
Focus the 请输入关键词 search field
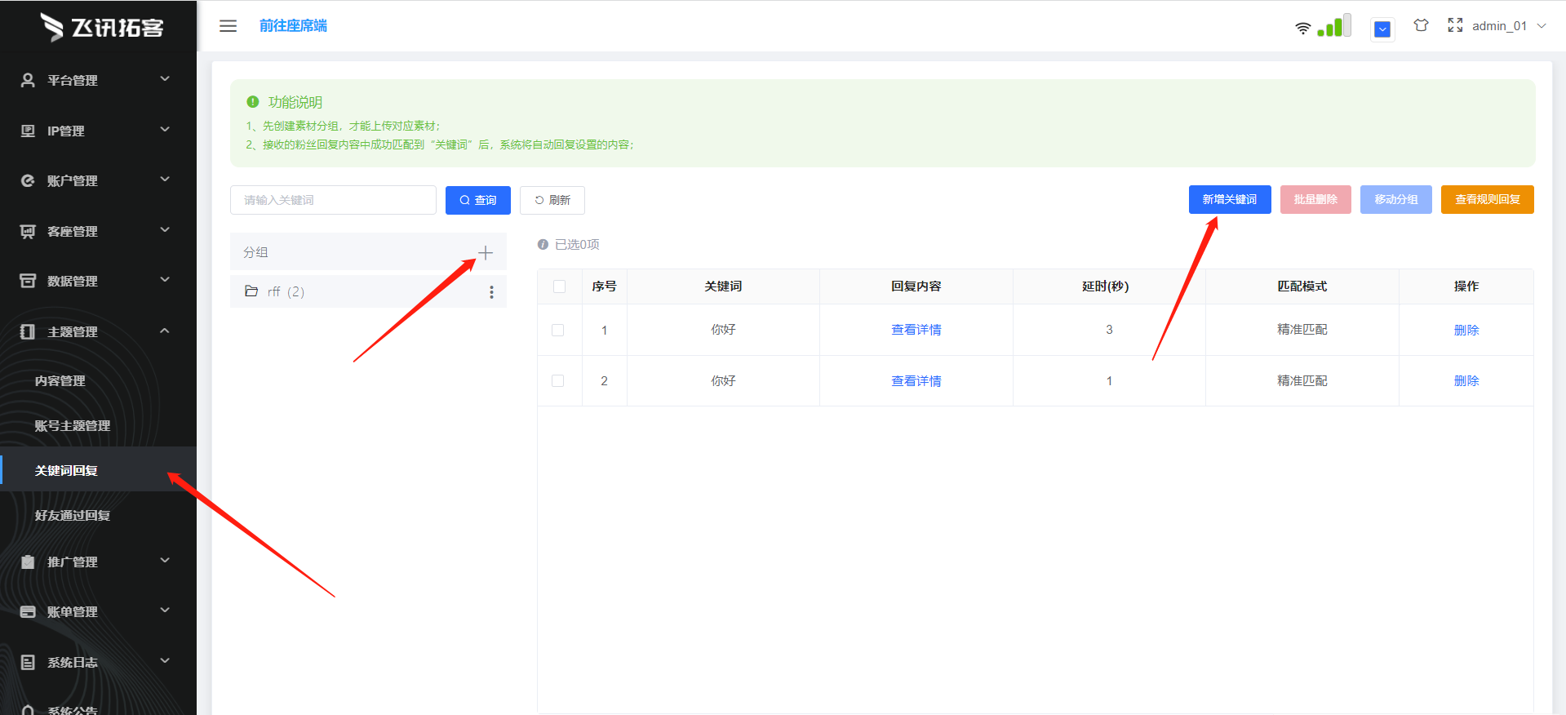click(333, 200)
